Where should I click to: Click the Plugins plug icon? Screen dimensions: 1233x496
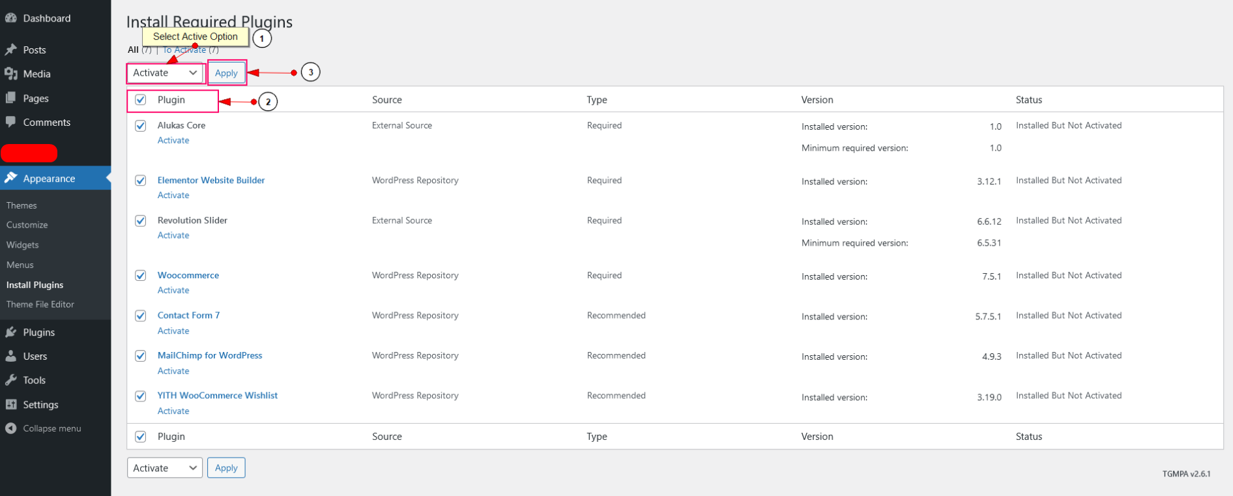point(11,332)
